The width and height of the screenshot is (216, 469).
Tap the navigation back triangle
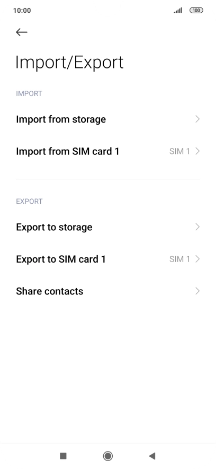[152, 456]
